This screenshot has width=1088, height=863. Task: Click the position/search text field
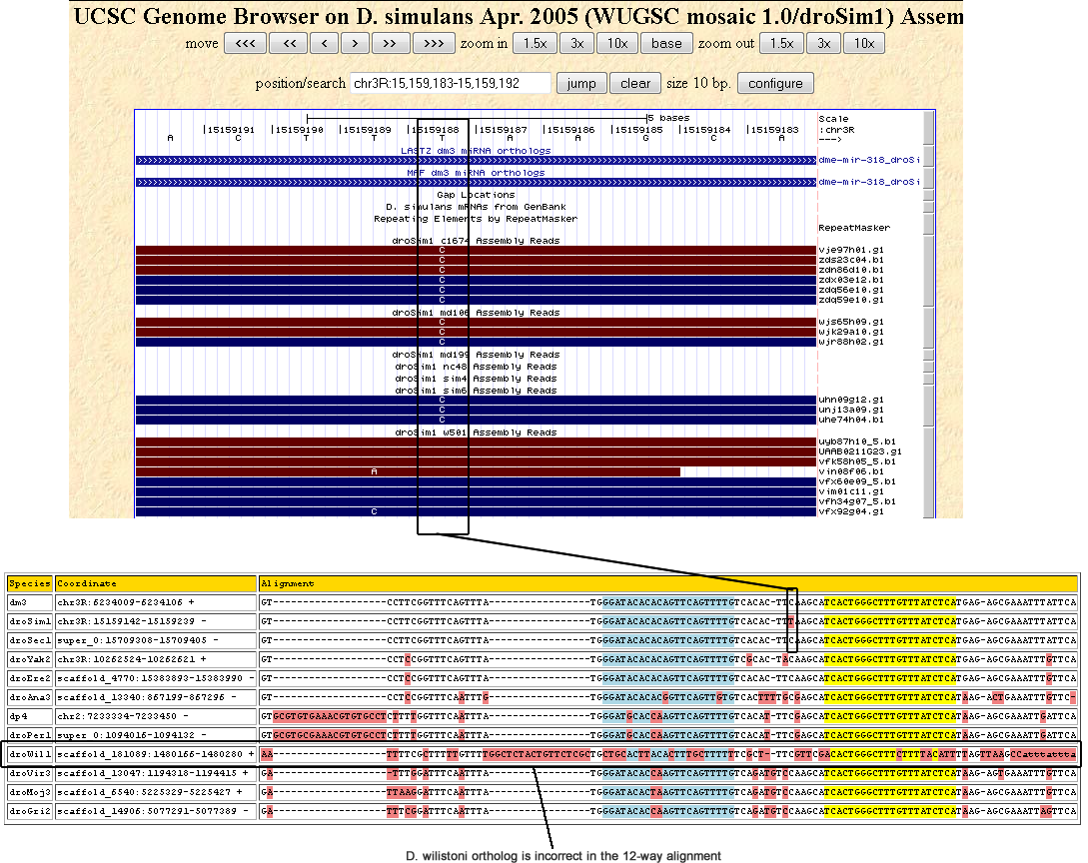pyautogui.click(x=449, y=84)
